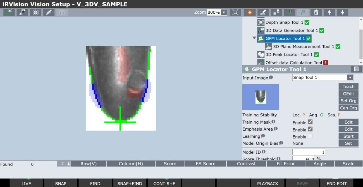Move selected tool up with arrow icon

point(329,12)
